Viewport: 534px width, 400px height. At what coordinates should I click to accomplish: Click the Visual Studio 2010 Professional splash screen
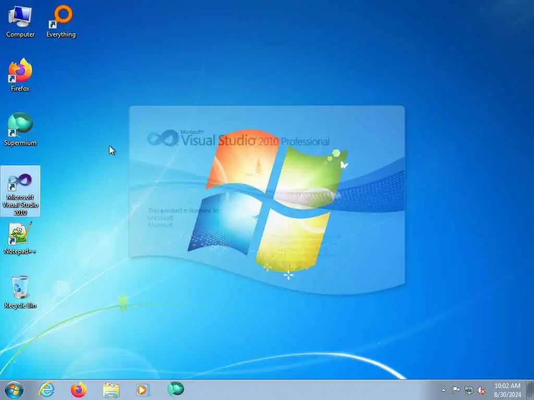pyautogui.click(x=267, y=200)
